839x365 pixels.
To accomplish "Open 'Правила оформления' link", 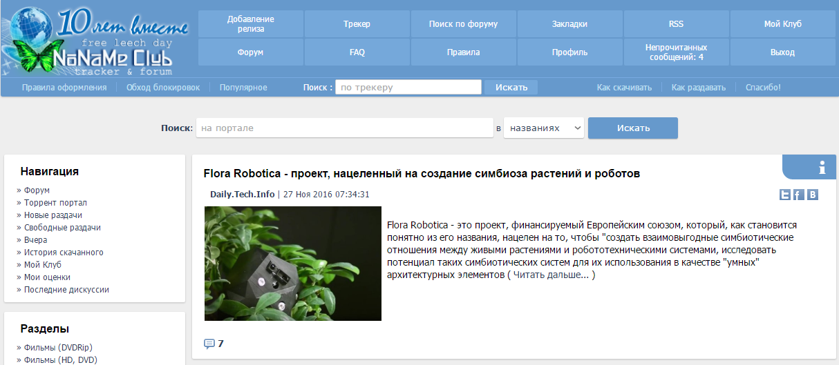I will click(x=64, y=88).
